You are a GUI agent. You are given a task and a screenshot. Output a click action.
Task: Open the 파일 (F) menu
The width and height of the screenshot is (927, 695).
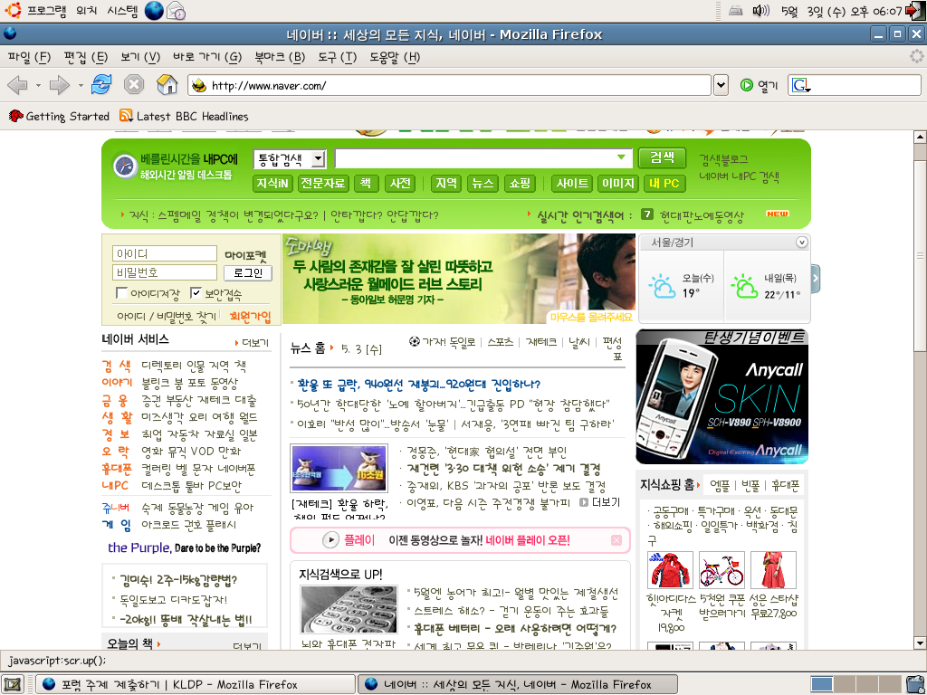tap(30, 57)
